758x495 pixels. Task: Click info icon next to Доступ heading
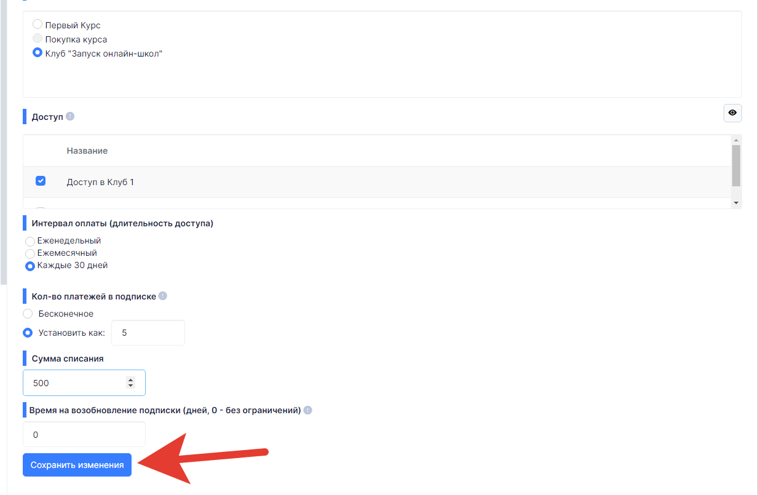click(x=70, y=116)
